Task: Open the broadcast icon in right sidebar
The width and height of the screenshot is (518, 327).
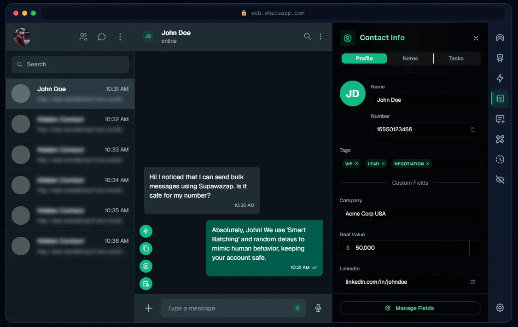Action: 500,38
